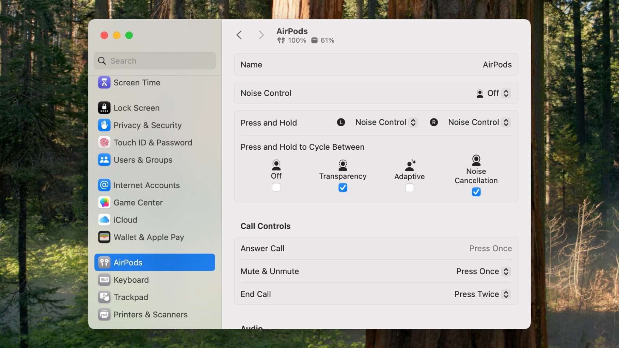Switch to Keyboard settings
619x348 pixels.
tap(131, 280)
